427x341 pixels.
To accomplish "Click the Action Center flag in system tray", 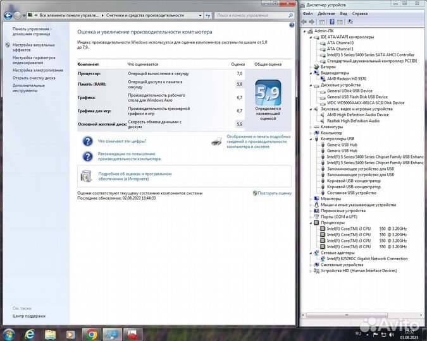I will 375,335.
